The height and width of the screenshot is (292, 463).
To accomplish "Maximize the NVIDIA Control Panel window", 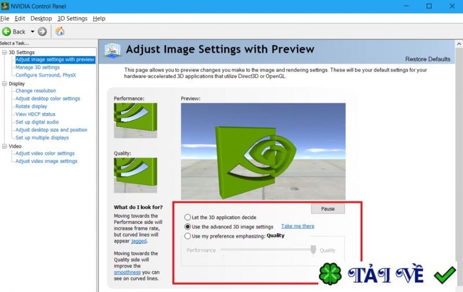I will click(429, 6).
